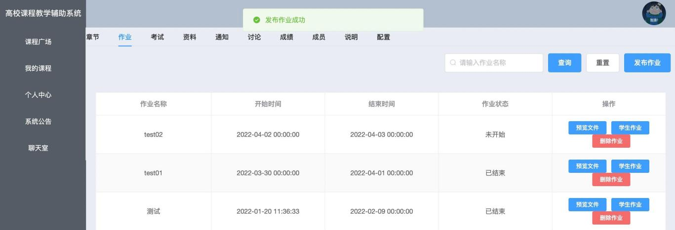Screen dimensions: 675x230
Task: Click the 高校课程教学辅助系统 title
Action: tap(43, 13)
